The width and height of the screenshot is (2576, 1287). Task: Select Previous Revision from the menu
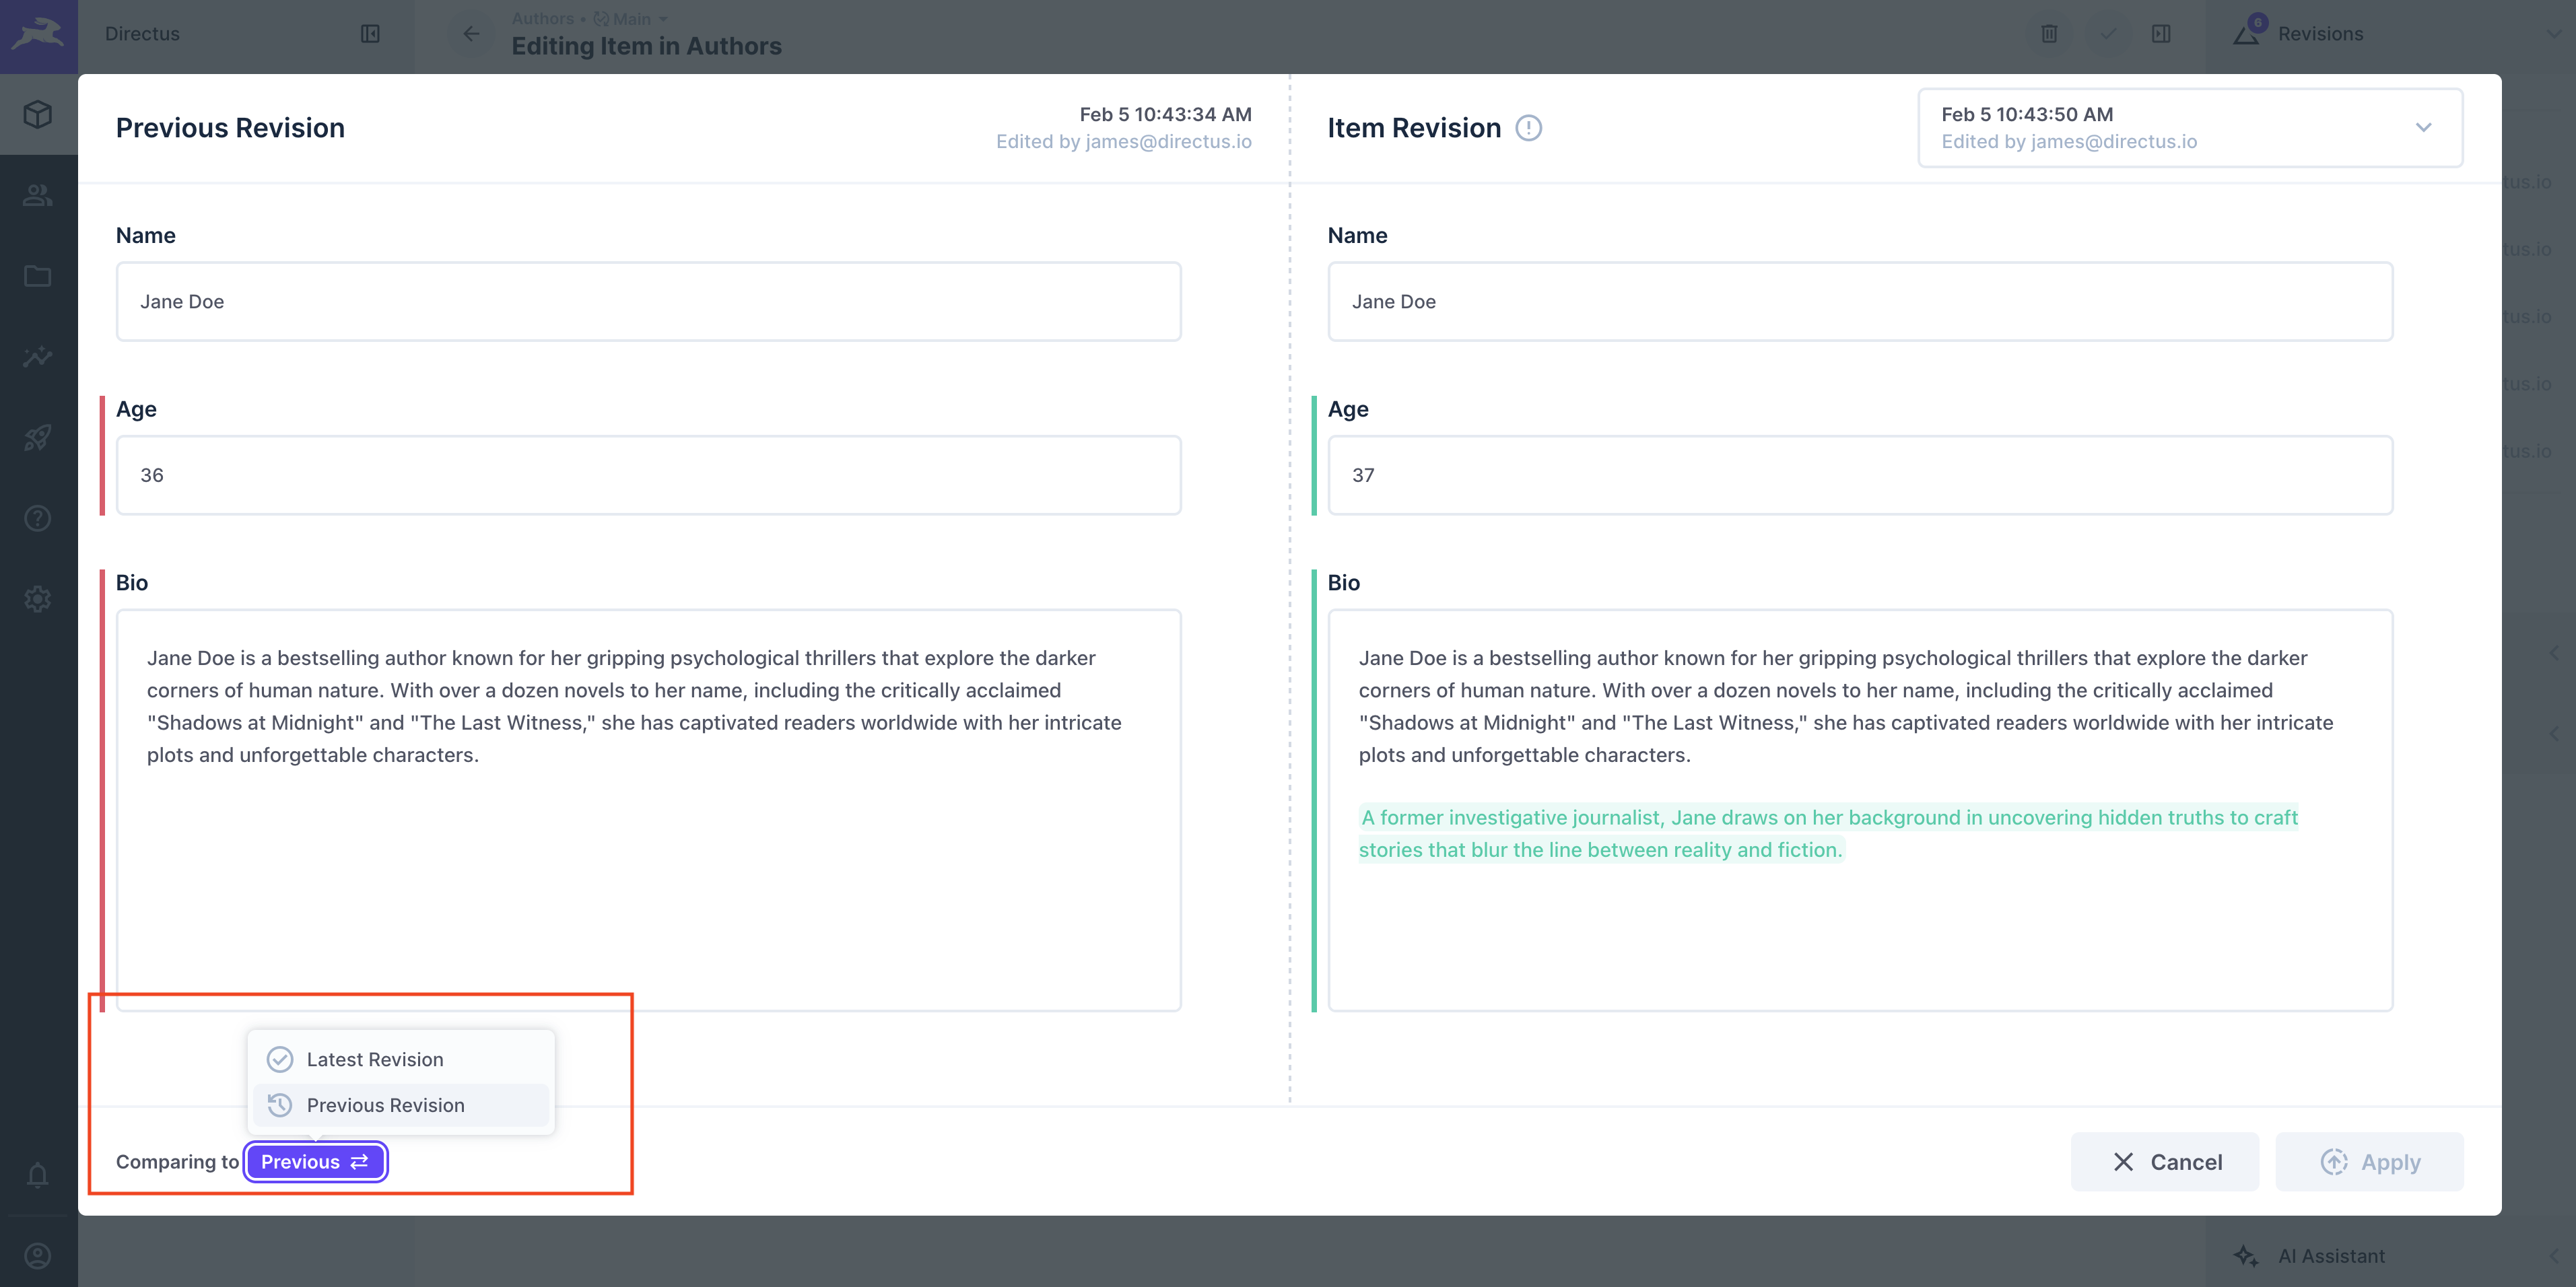coord(386,1105)
